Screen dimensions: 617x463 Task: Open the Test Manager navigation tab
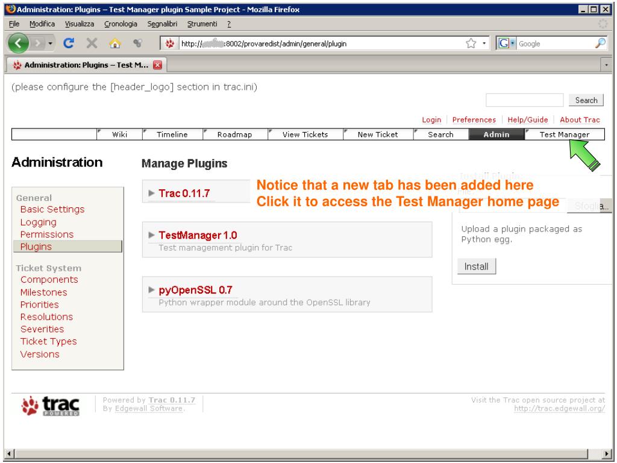pyautogui.click(x=564, y=134)
